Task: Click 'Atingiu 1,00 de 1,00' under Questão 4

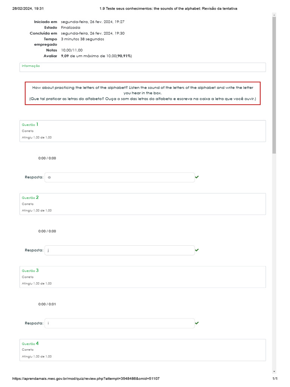Action: point(37,357)
